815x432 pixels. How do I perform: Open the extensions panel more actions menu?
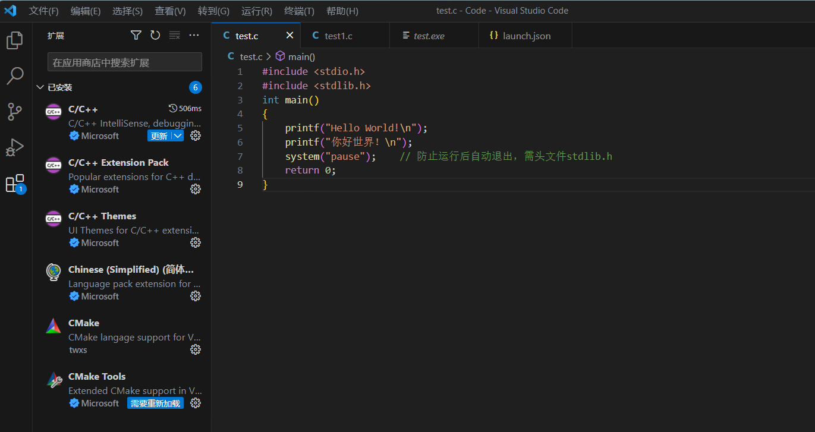[194, 36]
